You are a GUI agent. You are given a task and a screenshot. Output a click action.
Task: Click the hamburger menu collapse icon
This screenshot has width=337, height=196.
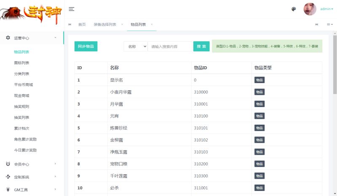tap(72, 9)
